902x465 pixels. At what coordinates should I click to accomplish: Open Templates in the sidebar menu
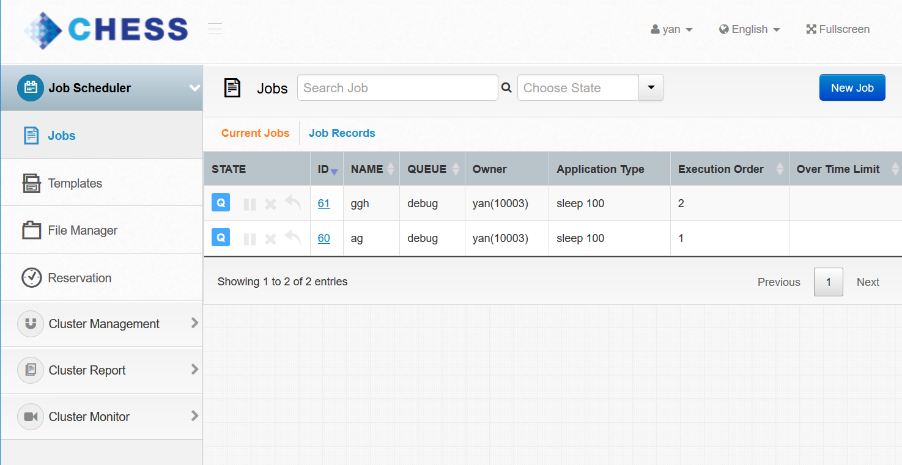pos(102,183)
